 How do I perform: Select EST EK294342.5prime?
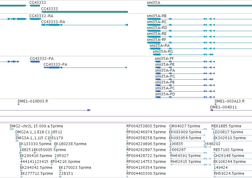point(36,168)
